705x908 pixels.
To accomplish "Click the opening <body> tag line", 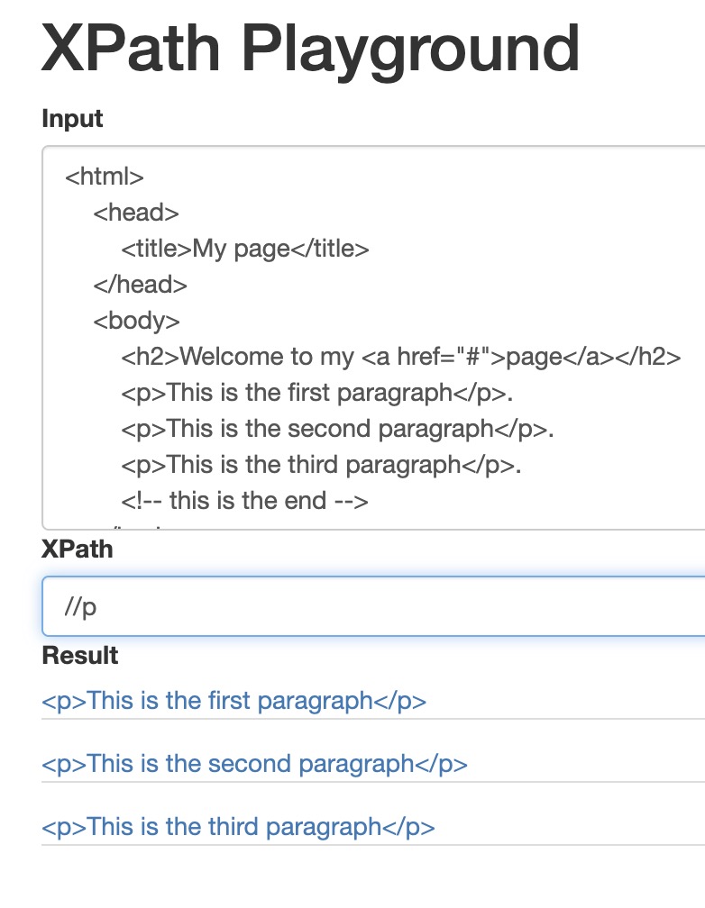I will click(x=137, y=321).
